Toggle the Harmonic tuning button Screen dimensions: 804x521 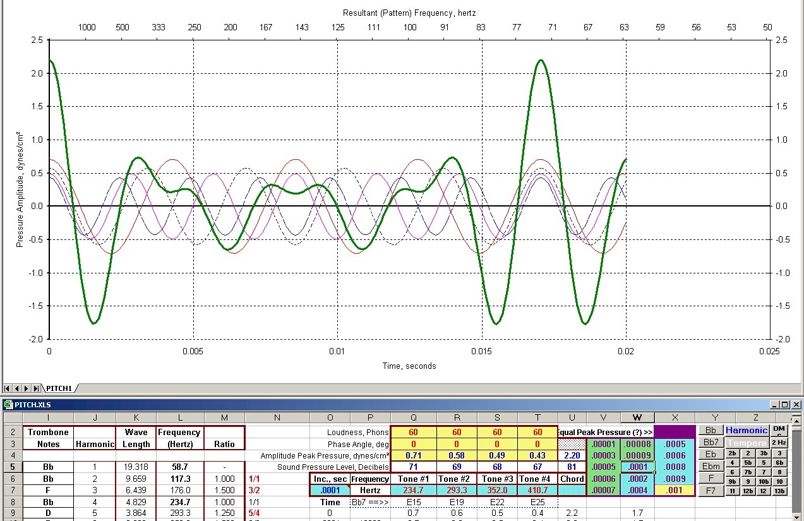coord(747,430)
